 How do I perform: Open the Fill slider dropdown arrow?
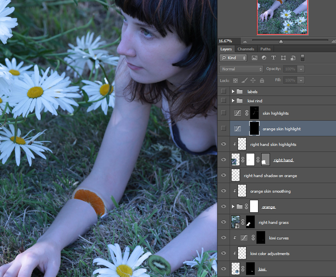pyautogui.click(x=301, y=80)
